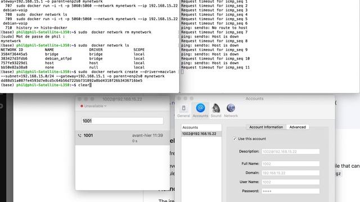The image size is (360, 202).
Task: Open the Unavailable status dropdown
Action: [x=93, y=106]
